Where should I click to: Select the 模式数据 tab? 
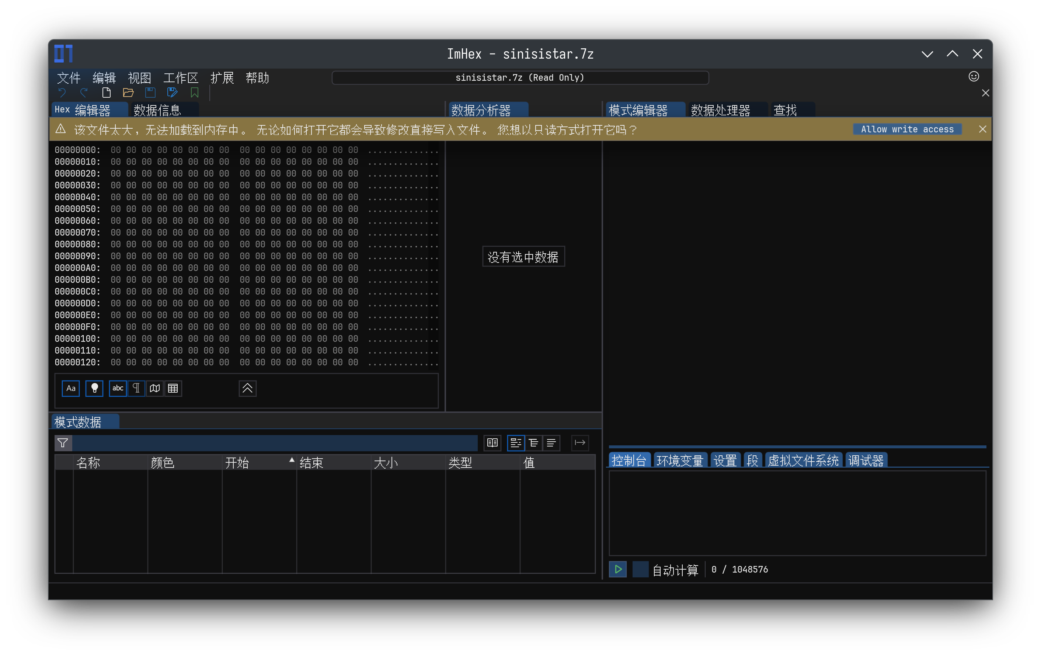click(86, 422)
